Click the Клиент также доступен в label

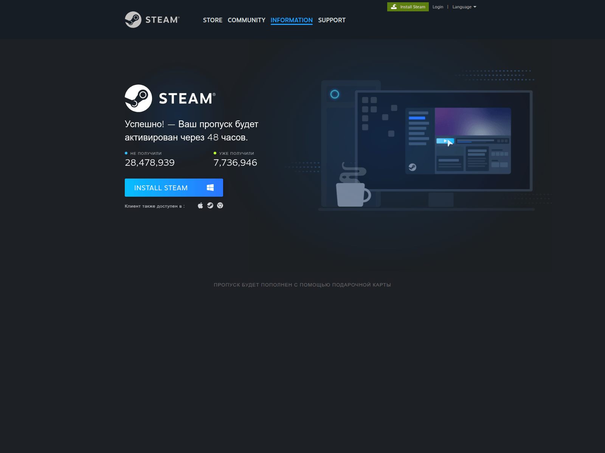click(155, 206)
